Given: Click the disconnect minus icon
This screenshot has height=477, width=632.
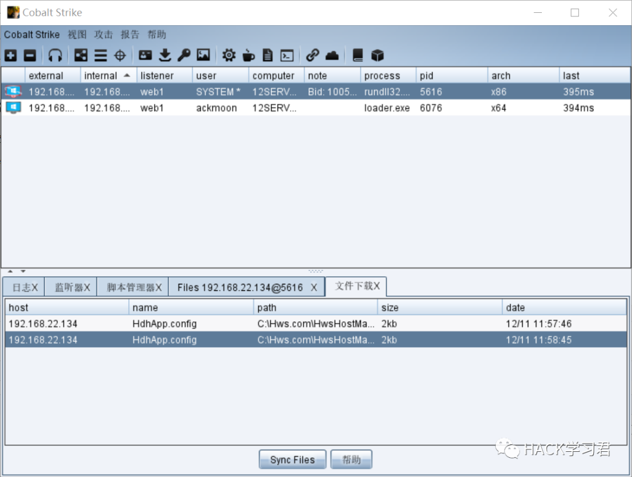Looking at the screenshot, I should pos(30,55).
